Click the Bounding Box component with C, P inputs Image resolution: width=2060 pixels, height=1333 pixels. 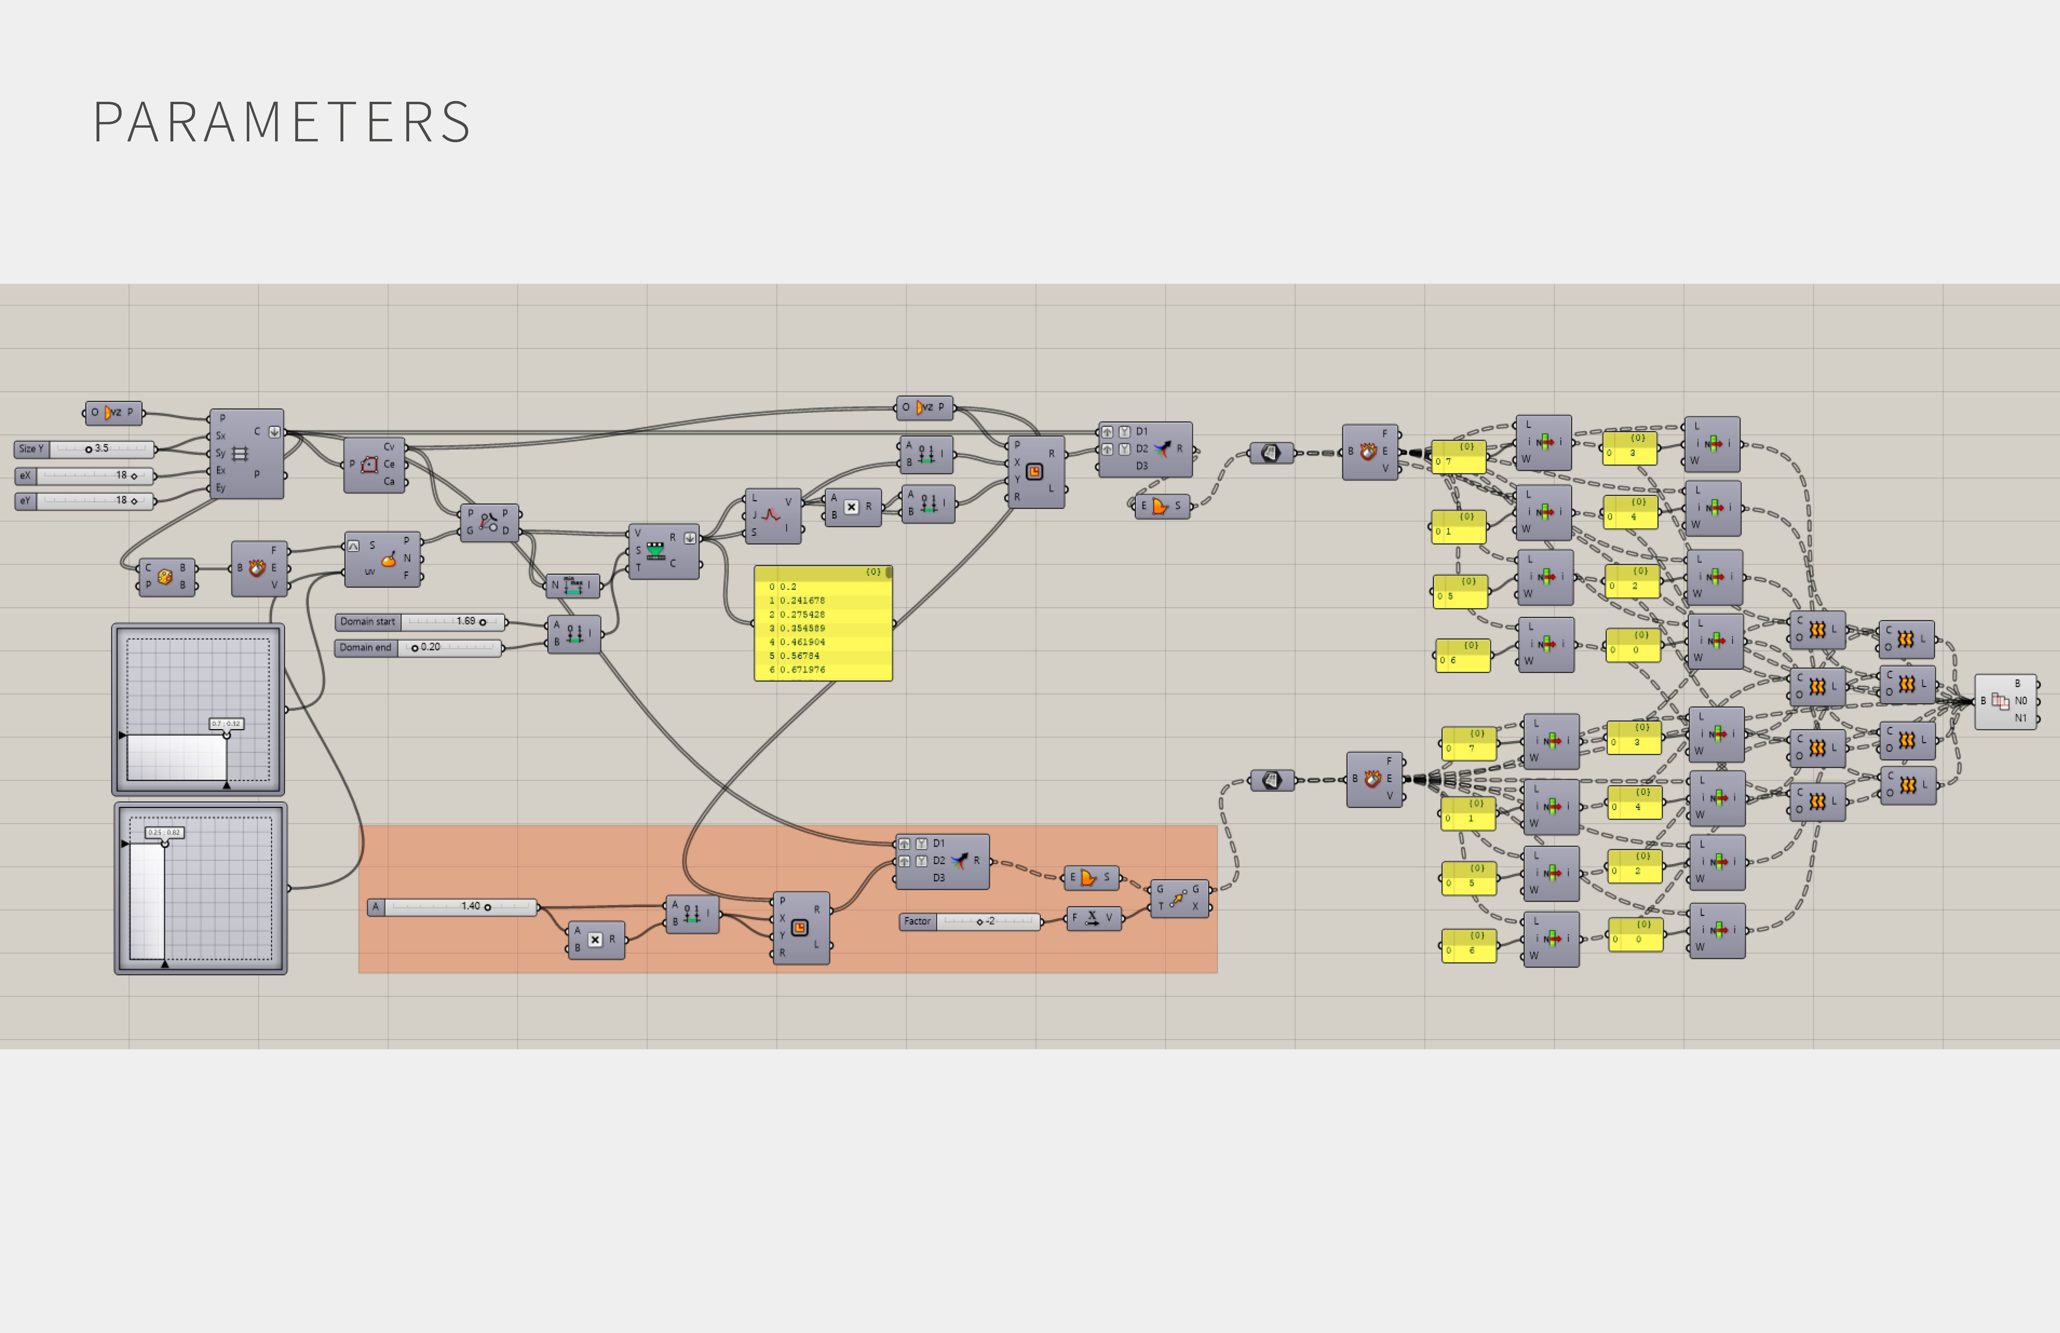click(164, 576)
